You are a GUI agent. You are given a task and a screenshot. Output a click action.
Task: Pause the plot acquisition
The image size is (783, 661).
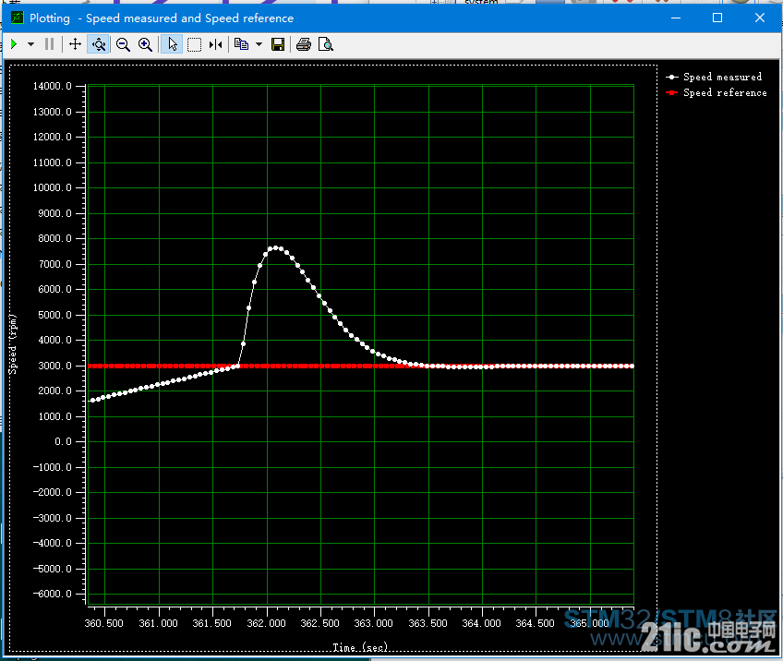click(50, 44)
